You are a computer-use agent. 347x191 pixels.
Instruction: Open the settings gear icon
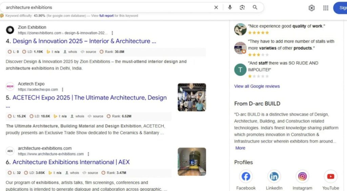pos(311,8)
